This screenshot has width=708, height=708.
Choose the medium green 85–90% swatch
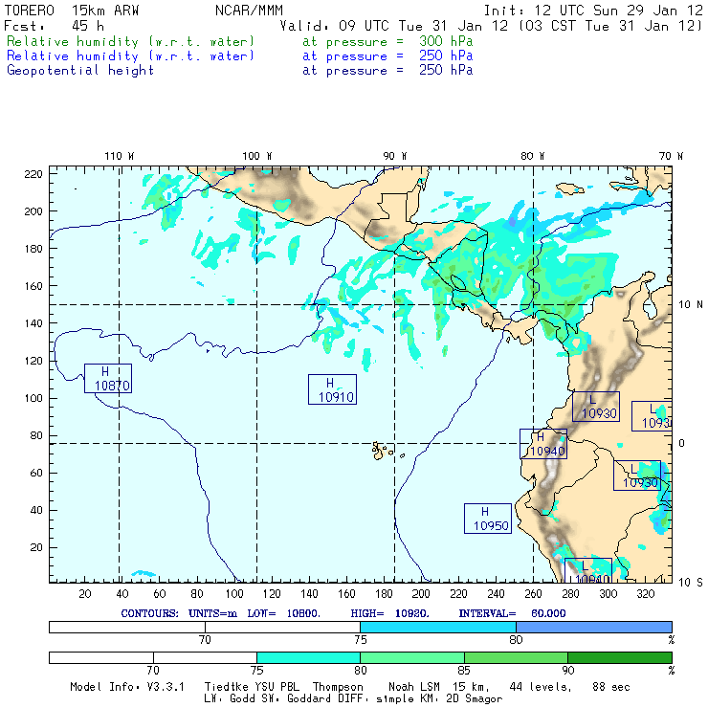point(516,657)
